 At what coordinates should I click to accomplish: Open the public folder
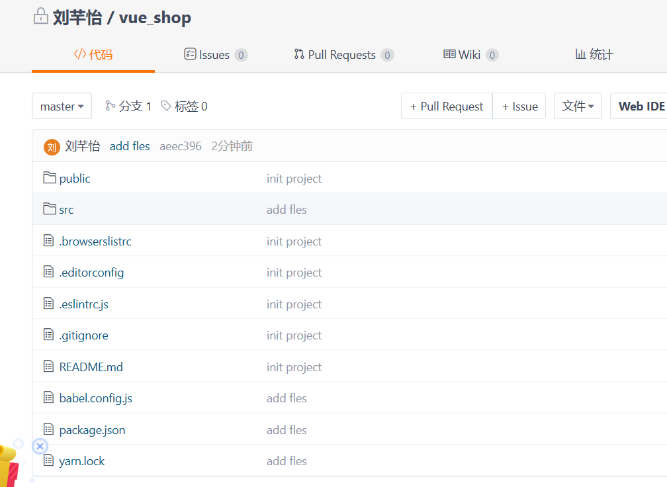tap(75, 178)
